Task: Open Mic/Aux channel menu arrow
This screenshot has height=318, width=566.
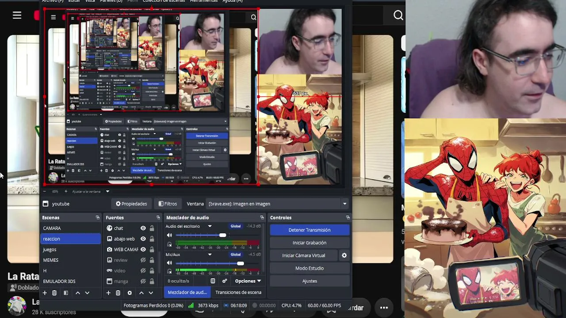Action: click(x=210, y=254)
